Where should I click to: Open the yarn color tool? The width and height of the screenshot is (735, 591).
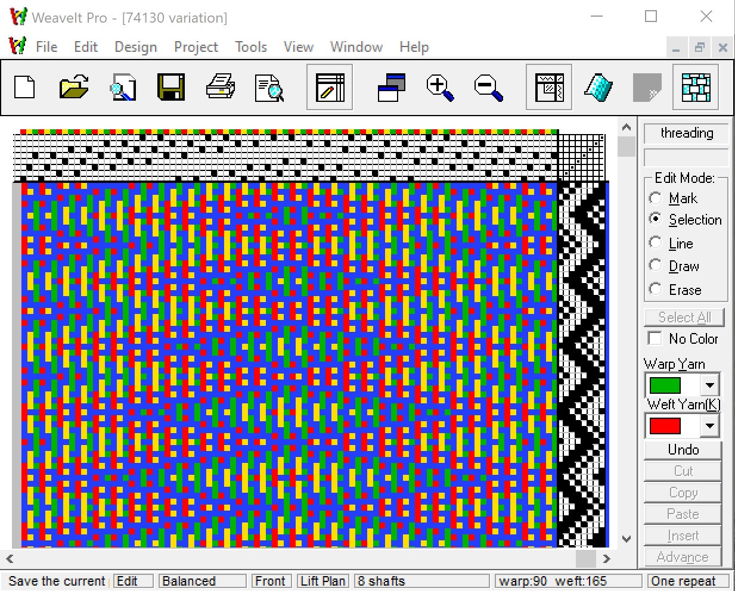tap(598, 87)
